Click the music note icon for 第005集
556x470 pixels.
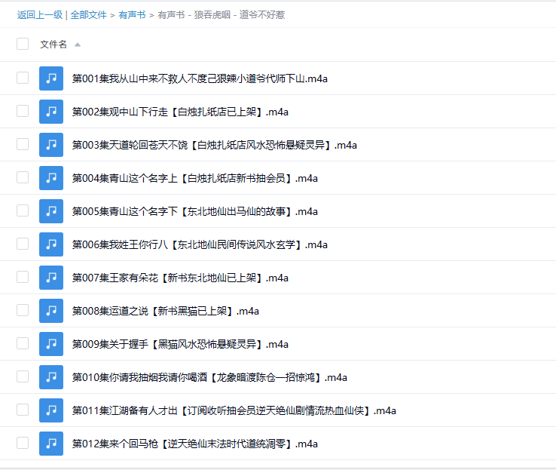[50, 211]
